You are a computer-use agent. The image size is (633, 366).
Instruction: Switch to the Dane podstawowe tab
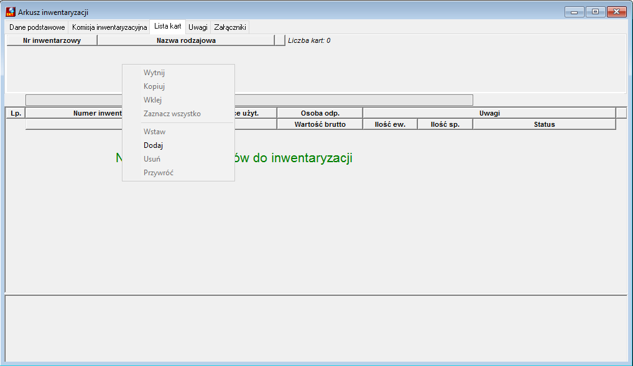(37, 27)
